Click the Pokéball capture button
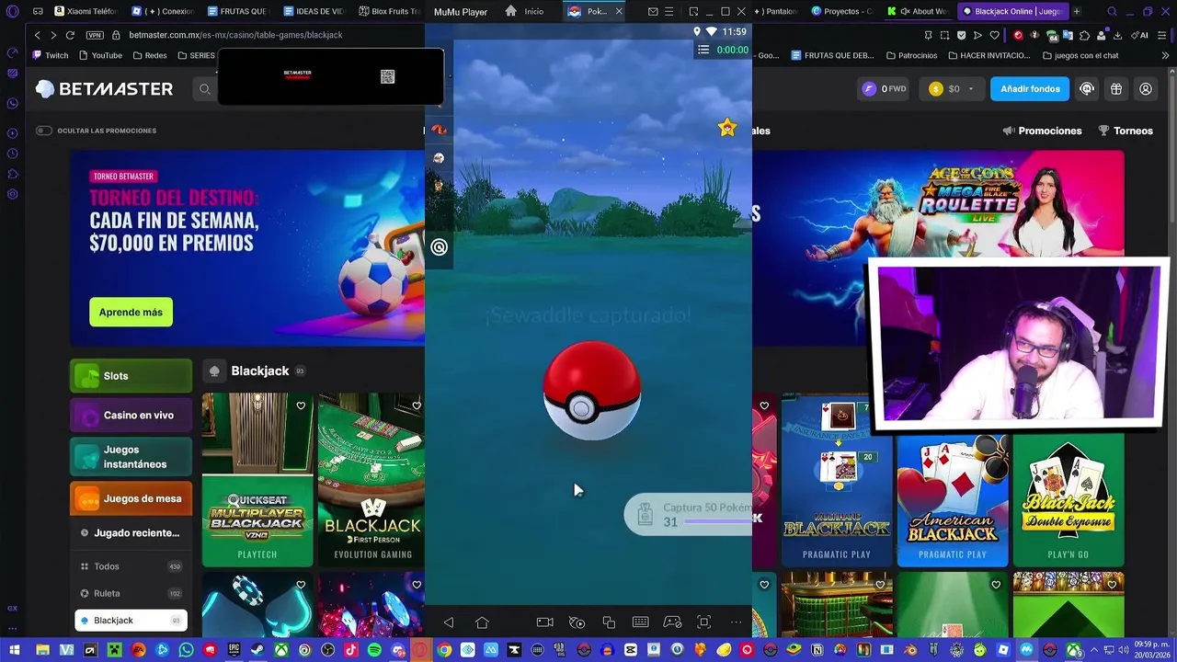 click(592, 391)
